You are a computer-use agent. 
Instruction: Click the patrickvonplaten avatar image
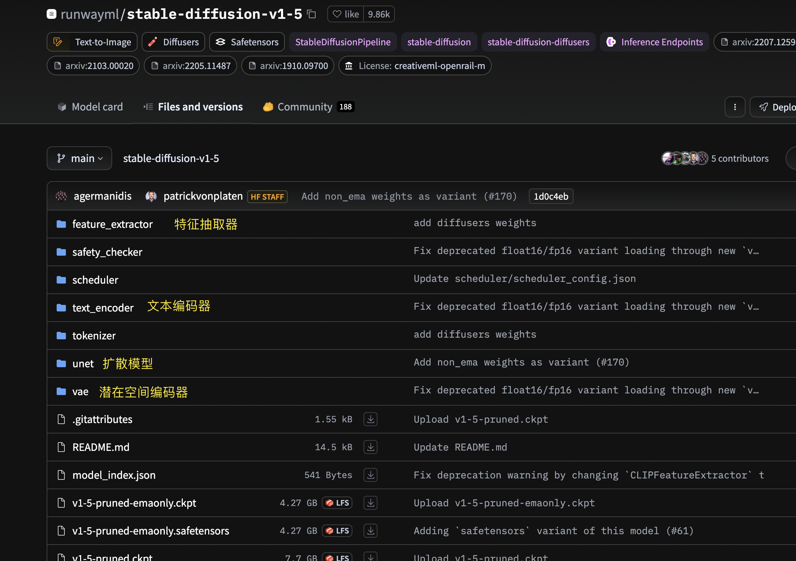click(x=151, y=196)
